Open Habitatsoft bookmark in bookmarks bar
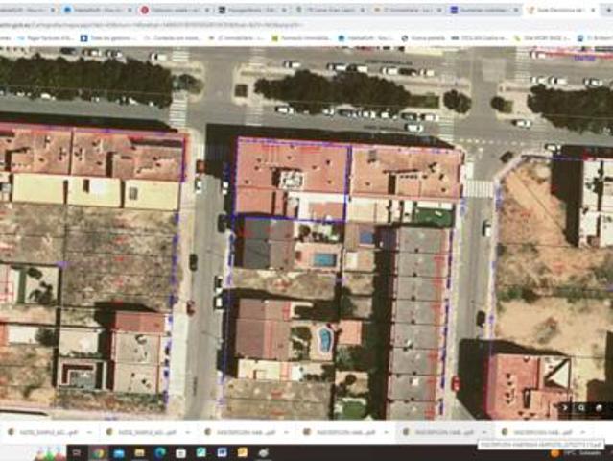Image resolution: width=613 pixels, height=461 pixels. (367, 38)
